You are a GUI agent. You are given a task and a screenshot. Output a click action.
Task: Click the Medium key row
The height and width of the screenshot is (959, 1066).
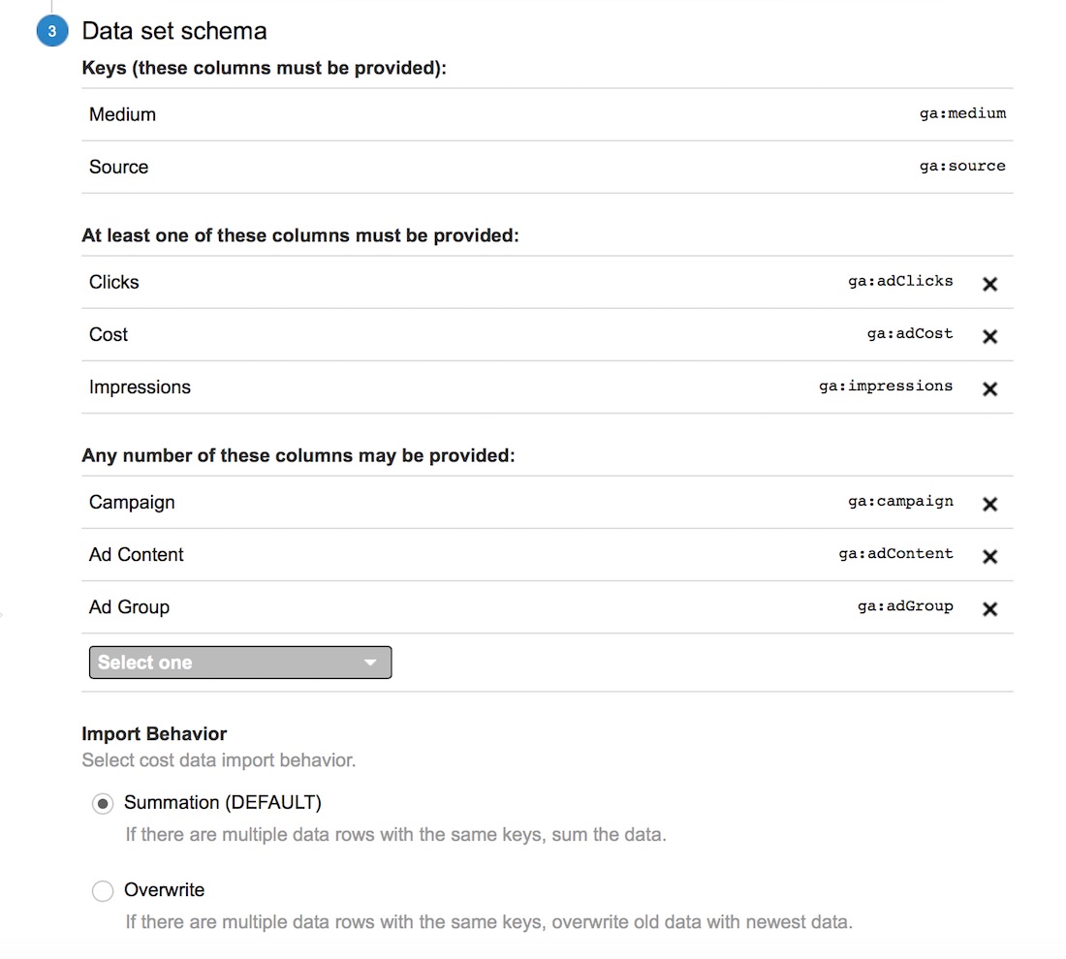[x=548, y=114]
